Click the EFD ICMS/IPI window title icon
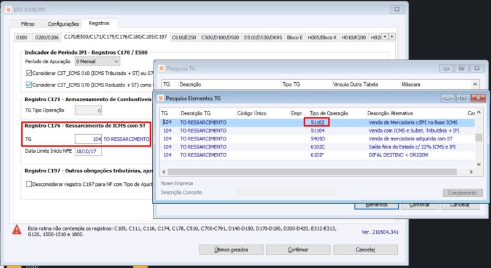Screen dimensions: 491x268 coord(8,9)
